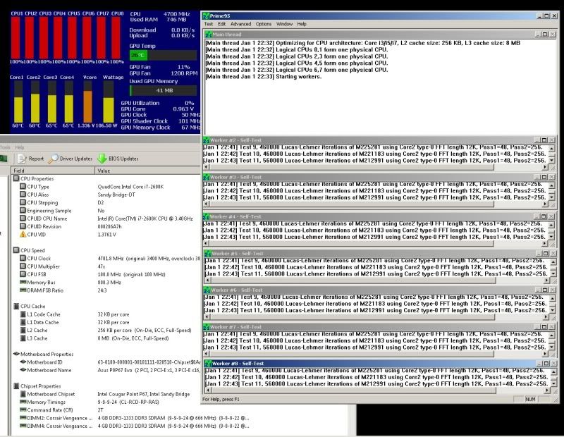Open Driver Updates in the toolbar

click(54, 159)
